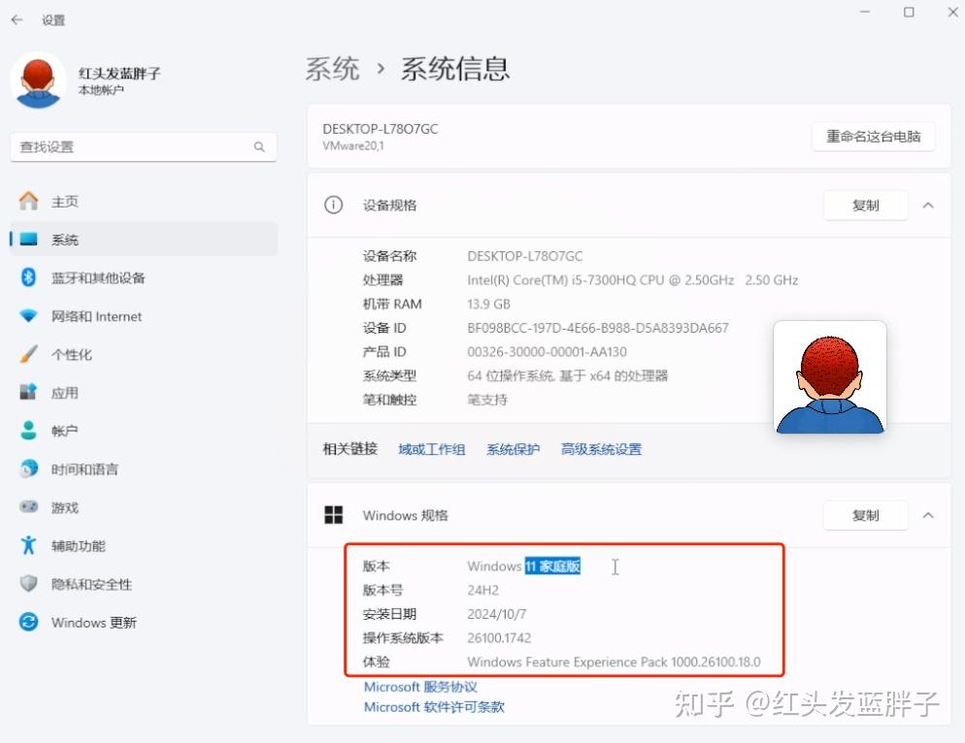Select 蓝牙和其他设备 menu item
The width and height of the screenshot is (965, 743).
coord(144,277)
